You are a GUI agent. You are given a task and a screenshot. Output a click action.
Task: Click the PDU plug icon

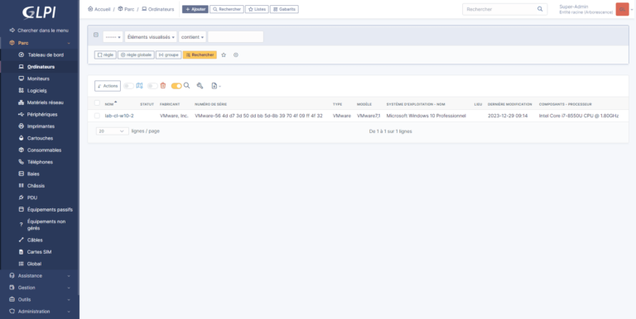point(22,198)
